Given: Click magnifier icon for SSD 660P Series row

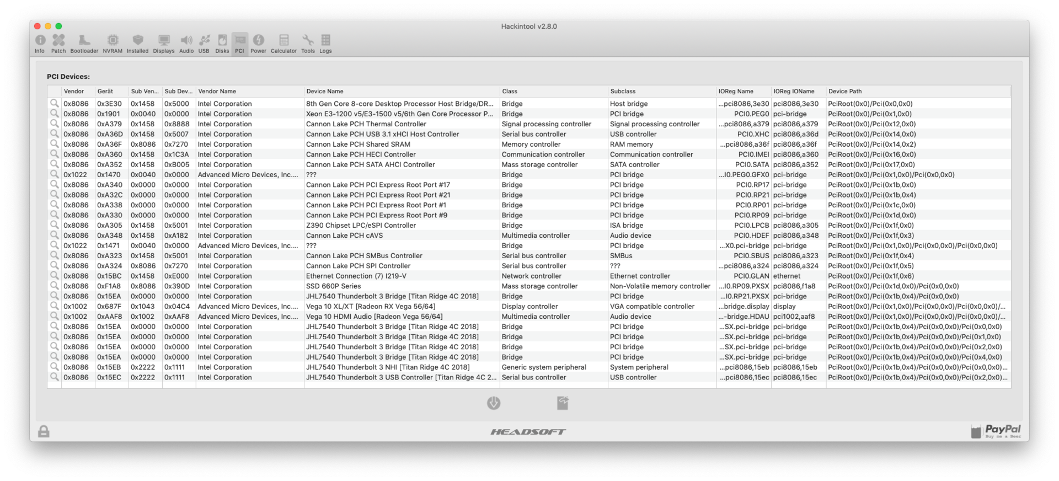Looking at the screenshot, I should tap(54, 286).
